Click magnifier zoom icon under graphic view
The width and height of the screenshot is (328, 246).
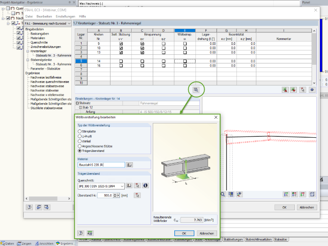[x=223, y=195]
